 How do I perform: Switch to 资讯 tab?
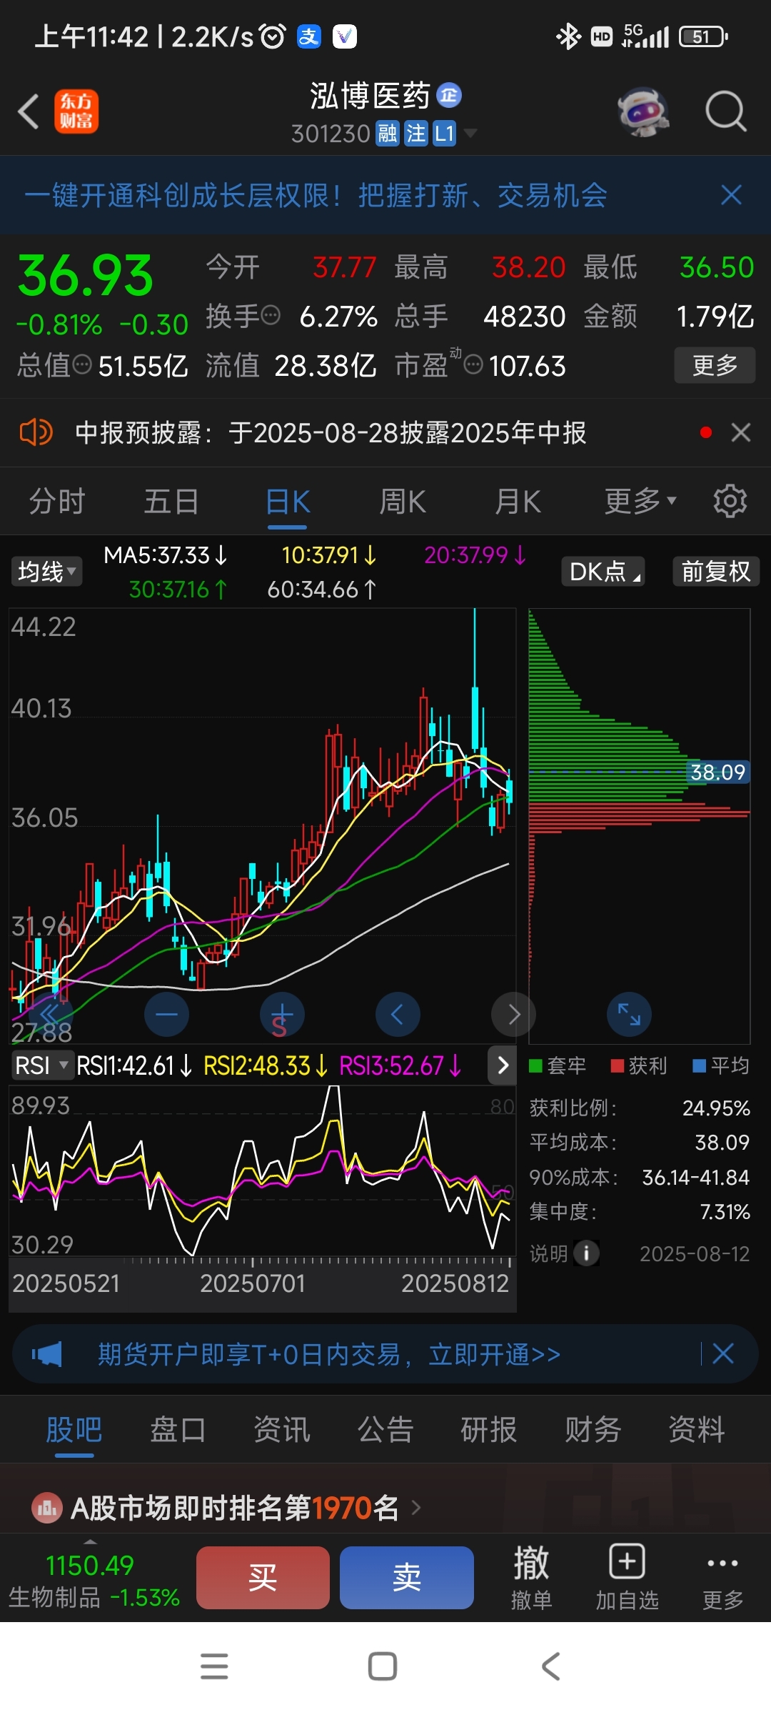click(282, 1430)
